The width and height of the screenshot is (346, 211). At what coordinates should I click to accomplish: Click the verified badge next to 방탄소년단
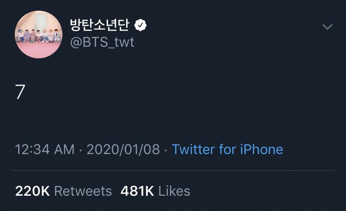(140, 25)
